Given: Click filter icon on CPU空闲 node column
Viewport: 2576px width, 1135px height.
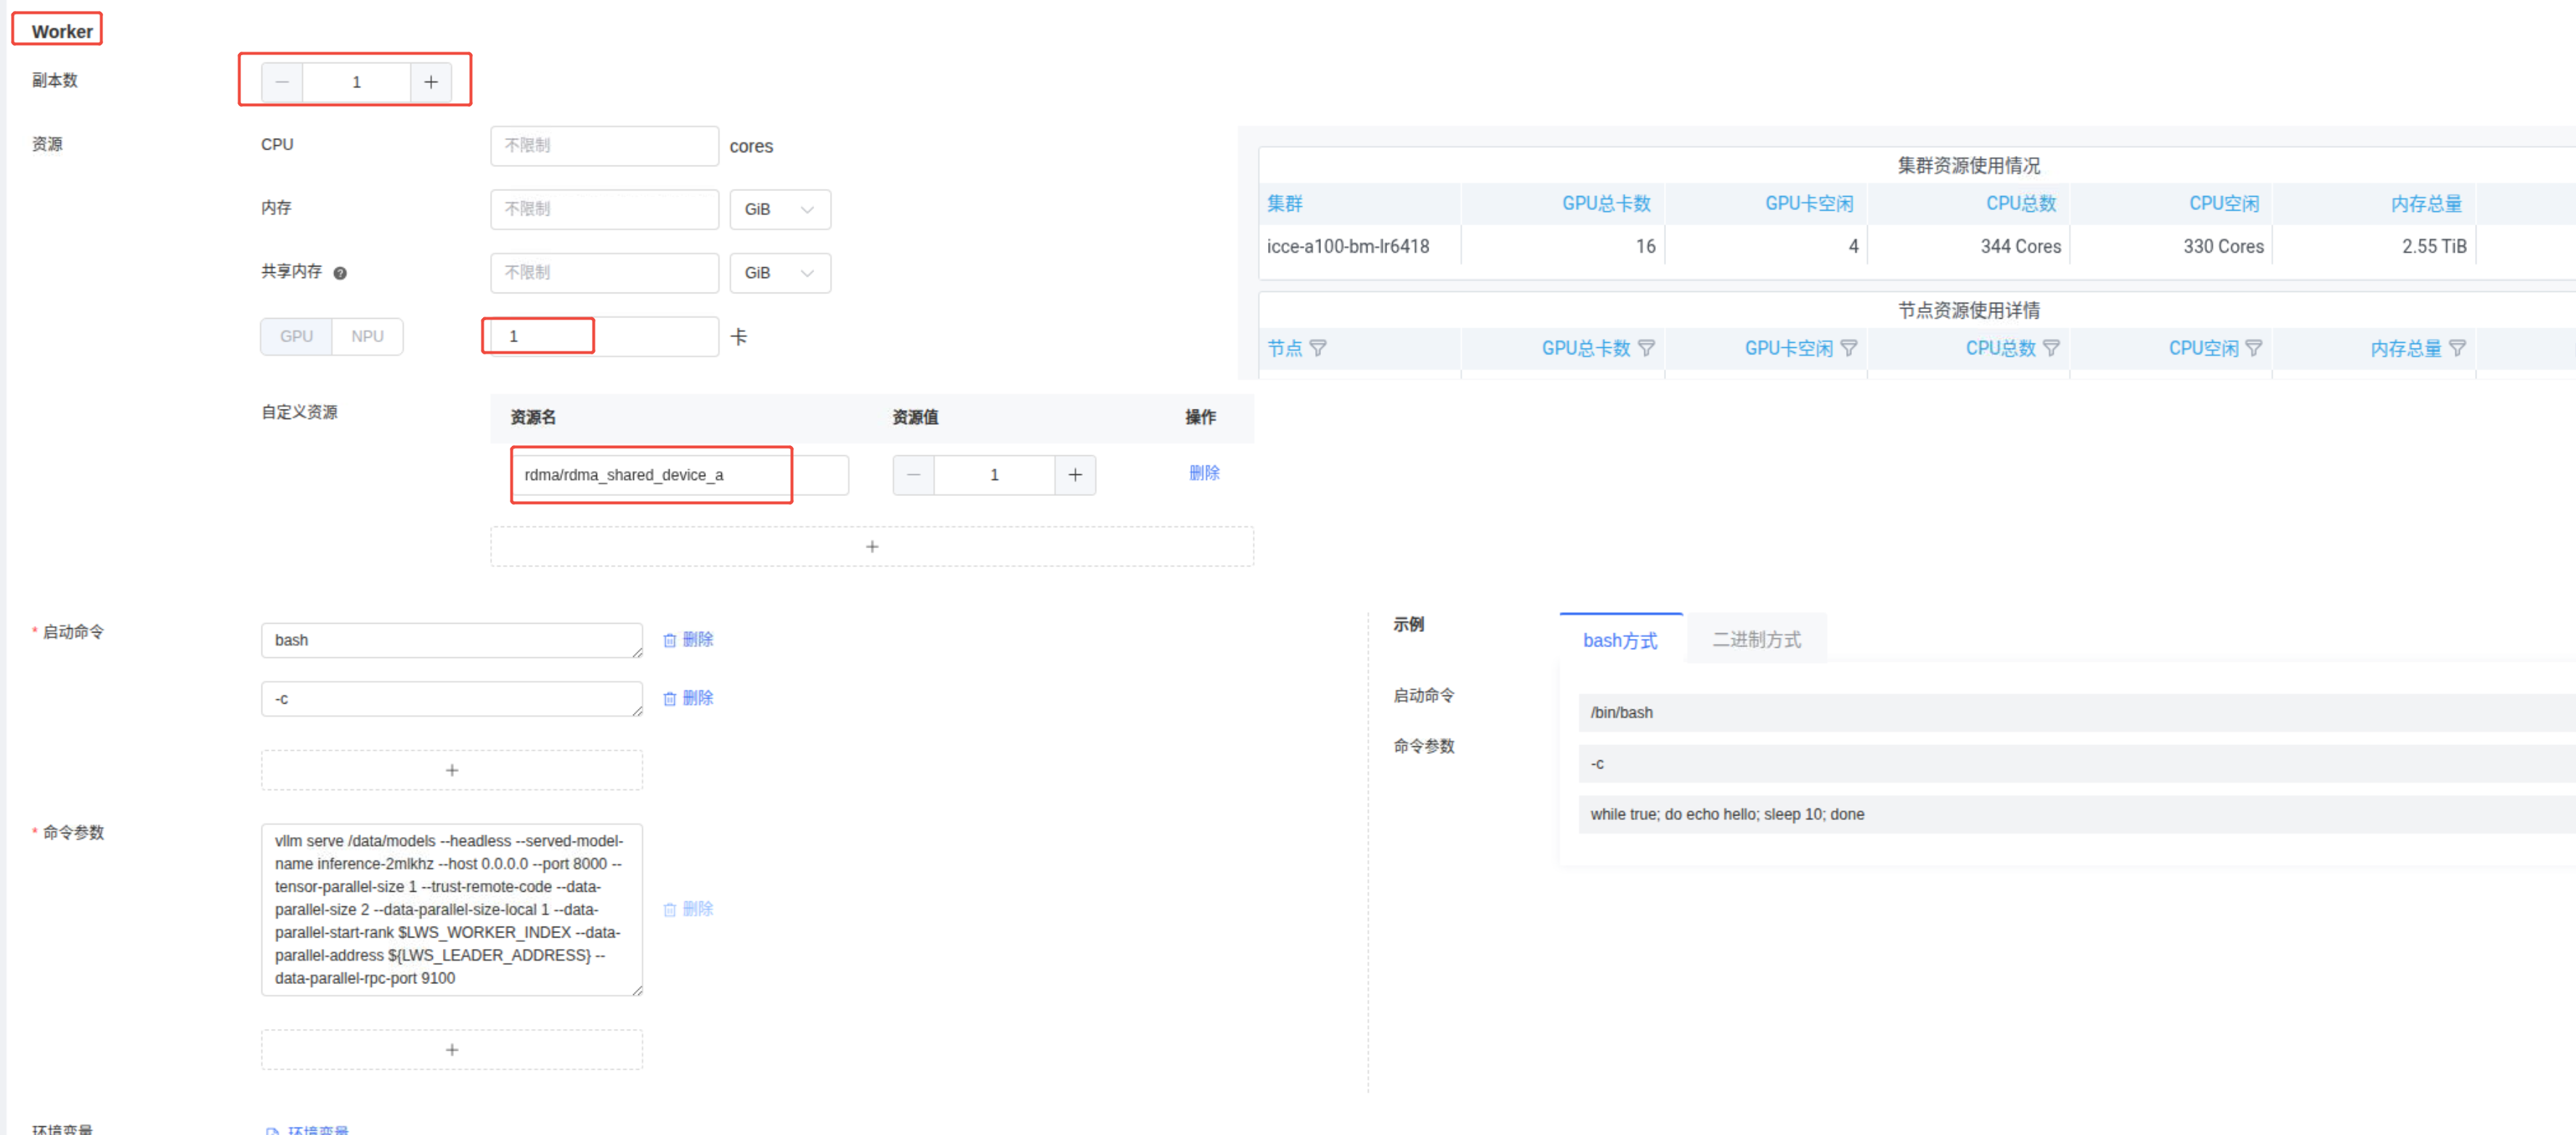Looking at the screenshot, I should click(x=2254, y=348).
